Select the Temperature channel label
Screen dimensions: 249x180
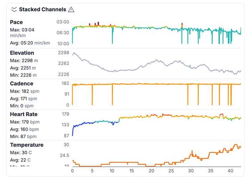(27, 145)
